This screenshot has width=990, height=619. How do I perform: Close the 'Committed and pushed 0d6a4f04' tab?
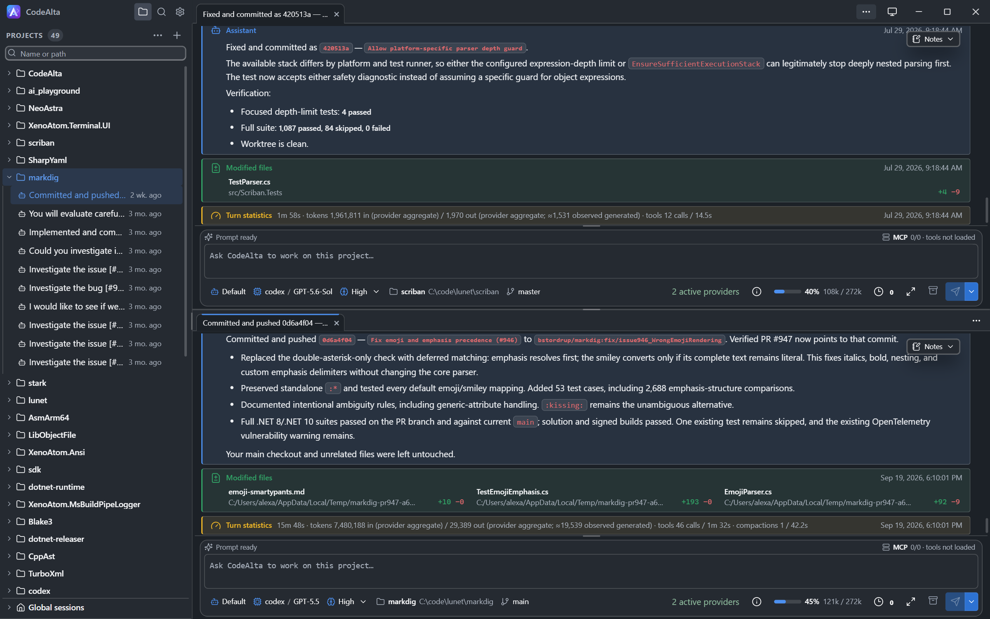(337, 323)
